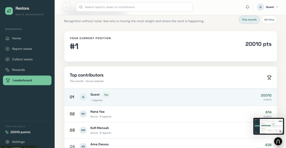Click the name Nana Yaa in leaderboard
Screen dimensions: 286x148
pyautogui.click(x=97, y=112)
